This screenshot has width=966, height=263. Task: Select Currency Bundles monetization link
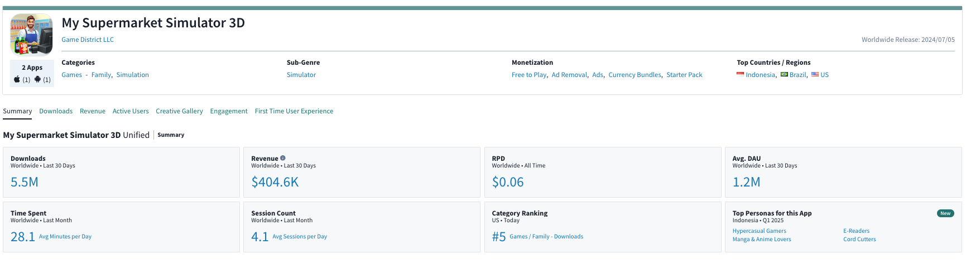point(635,75)
